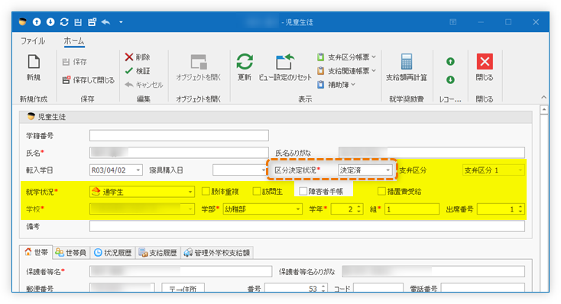The width and height of the screenshot is (561, 304).
Task: Click the up arrow icon in title bar
Action: pos(37,22)
